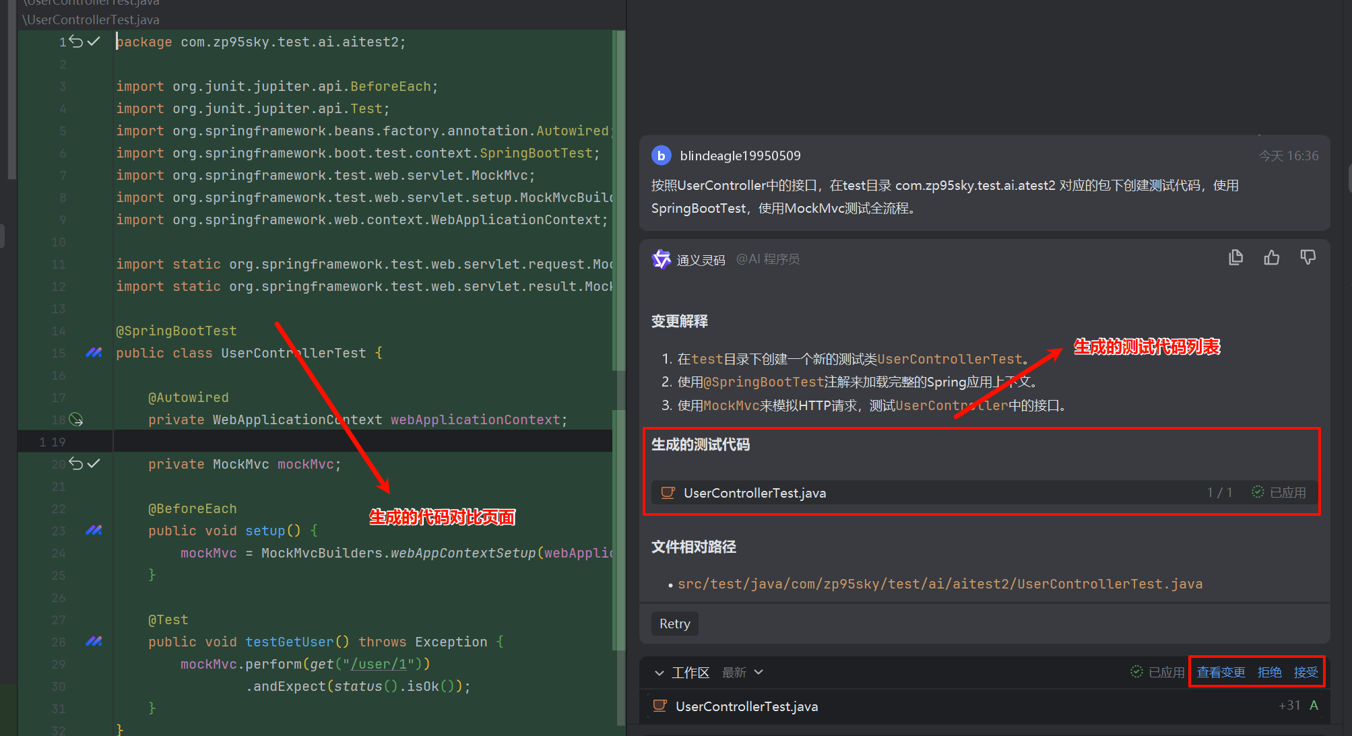Accept change with checkmark at line 1

coord(95,41)
